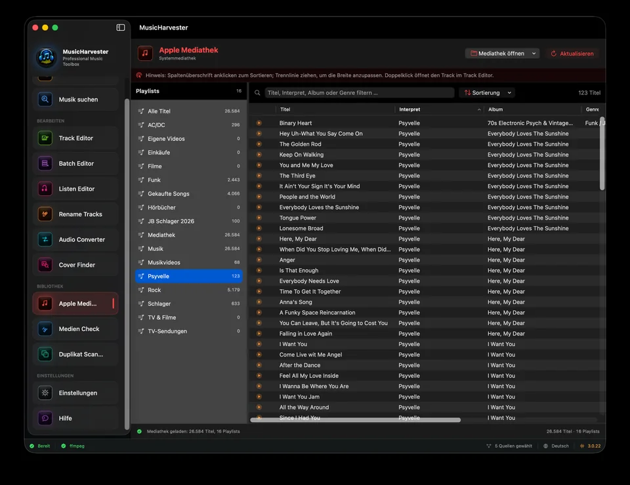This screenshot has width=630, height=485.
Task: Open the Batch Editor icon
Action: (x=45, y=163)
